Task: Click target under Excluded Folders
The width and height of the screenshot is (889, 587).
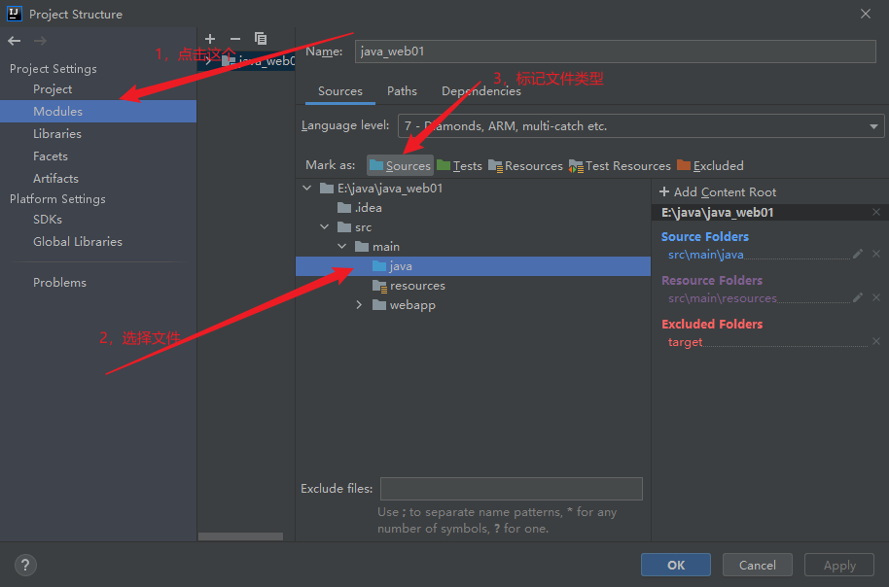Action: [x=685, y=342]
